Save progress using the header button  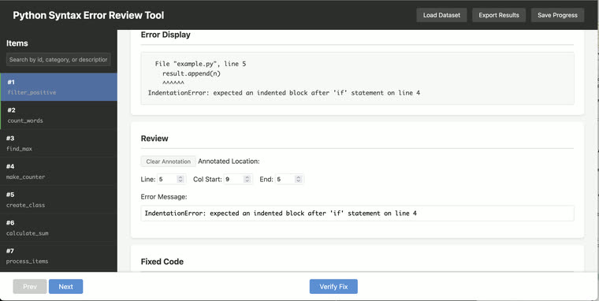pyautogui.click(x=557, y=15)
